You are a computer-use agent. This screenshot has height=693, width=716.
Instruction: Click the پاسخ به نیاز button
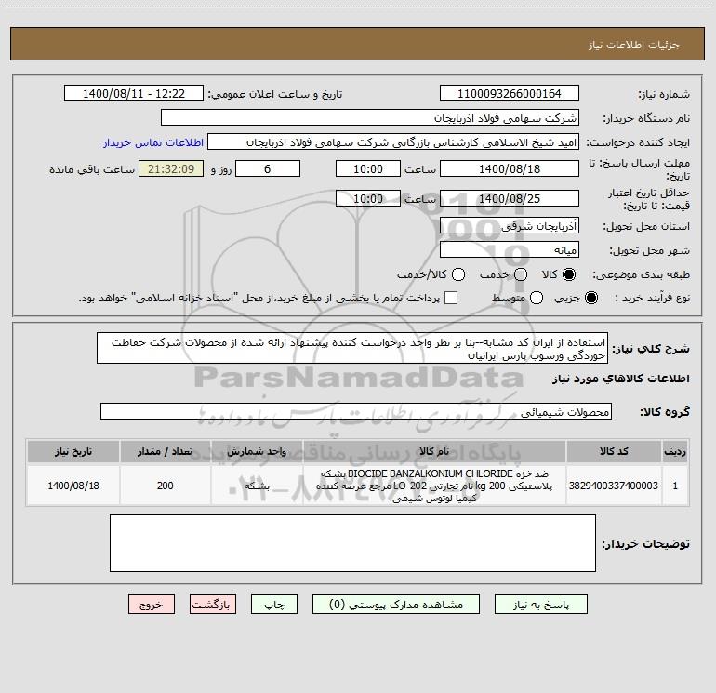[540, 605]
